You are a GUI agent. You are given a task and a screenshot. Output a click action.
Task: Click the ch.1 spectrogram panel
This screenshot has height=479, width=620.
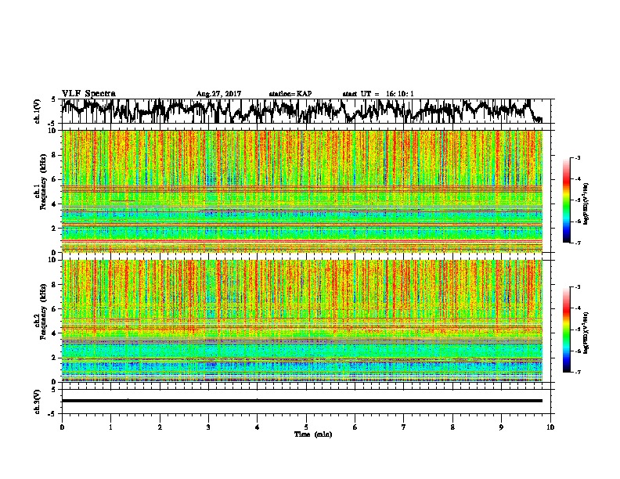coord(301,191)
